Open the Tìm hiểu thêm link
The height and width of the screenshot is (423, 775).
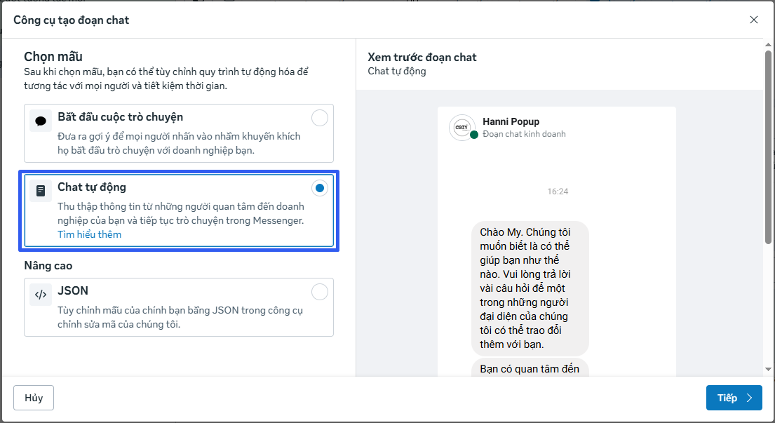(x=89, y=234)
